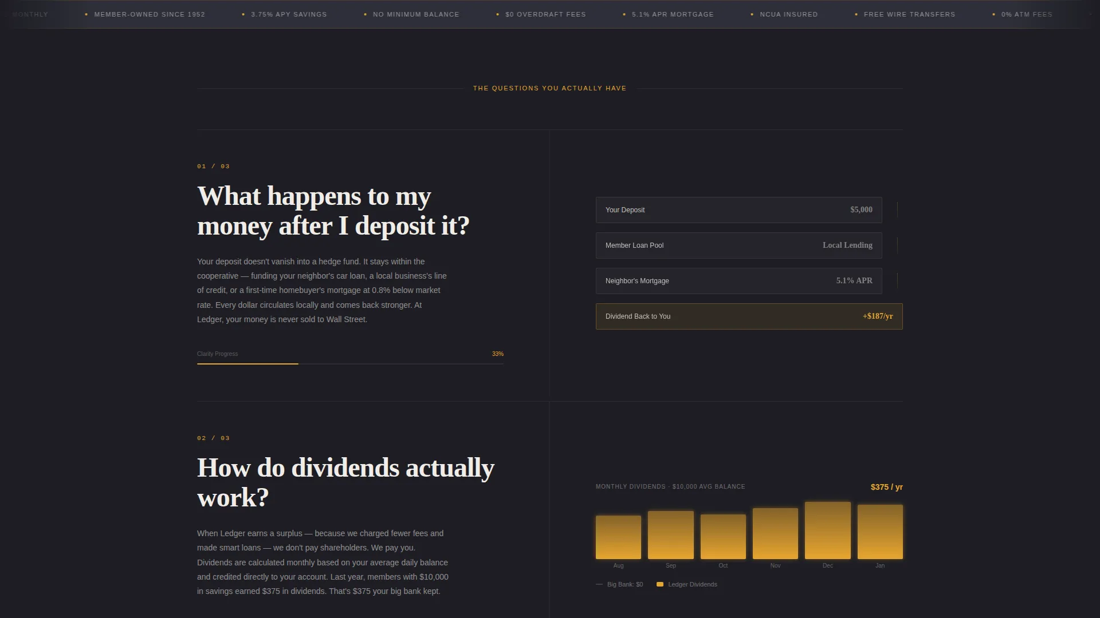Click "3.75% APY SAVINGS" ticker item
Screen dimensions: 1100x618
pyautogui.click(x=289, y=14)
